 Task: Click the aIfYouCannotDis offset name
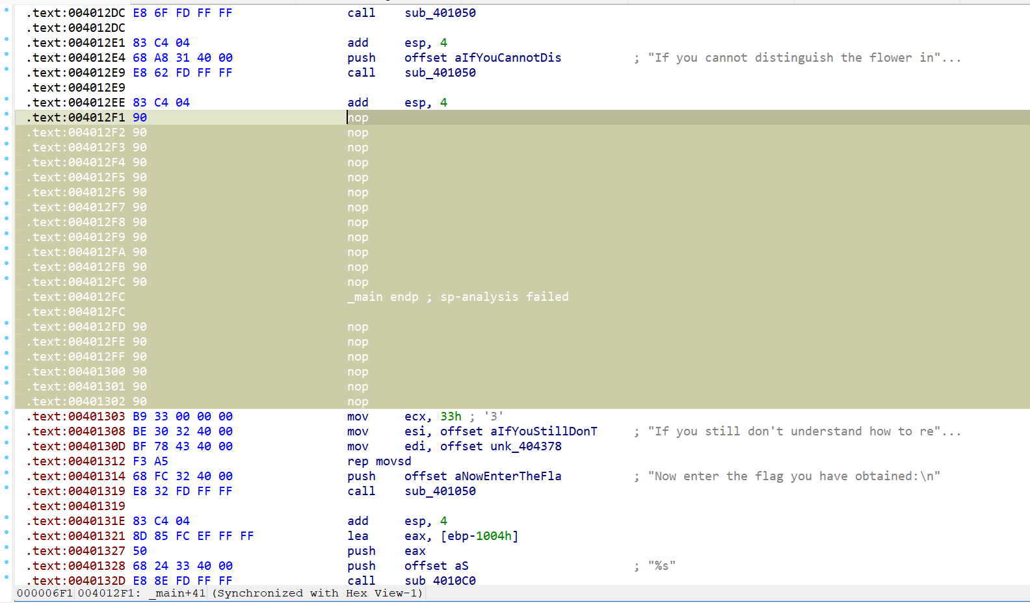507,58
